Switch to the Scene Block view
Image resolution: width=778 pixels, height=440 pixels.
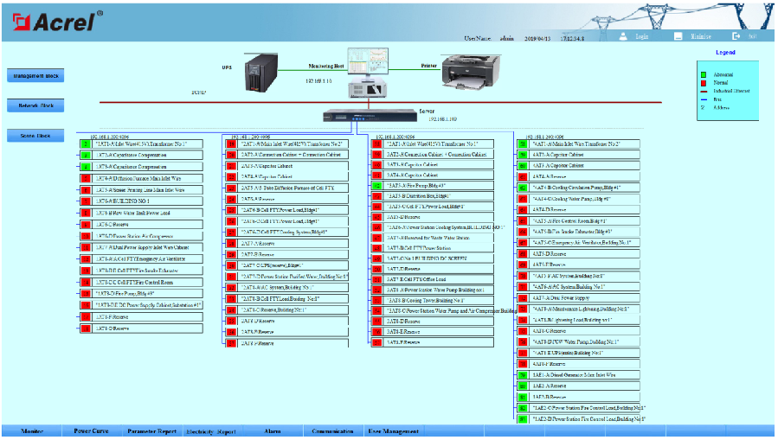35,136
